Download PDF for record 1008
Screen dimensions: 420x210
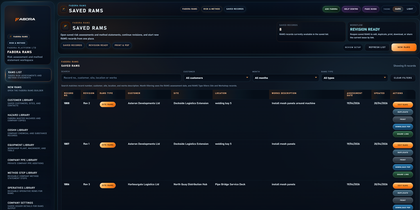point(403,127)
